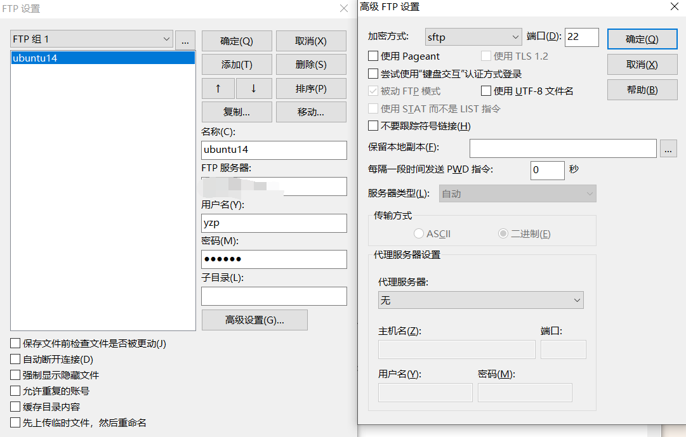This screenshot has width=686, height=437.
Task: Open help via 帮助(B)
Action: click(x=642, y=89)
